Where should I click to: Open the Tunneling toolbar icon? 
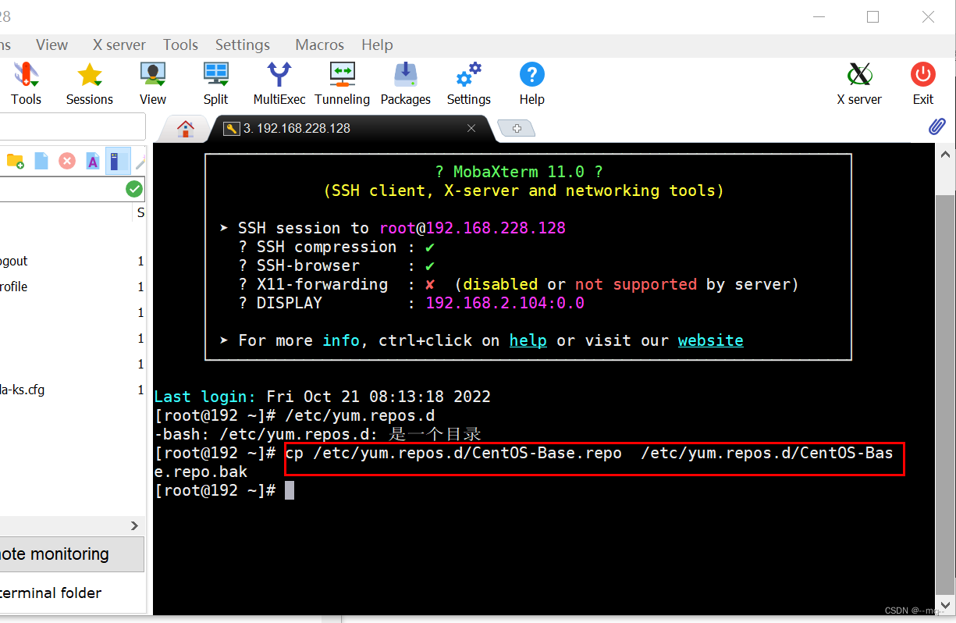point(342,84)
